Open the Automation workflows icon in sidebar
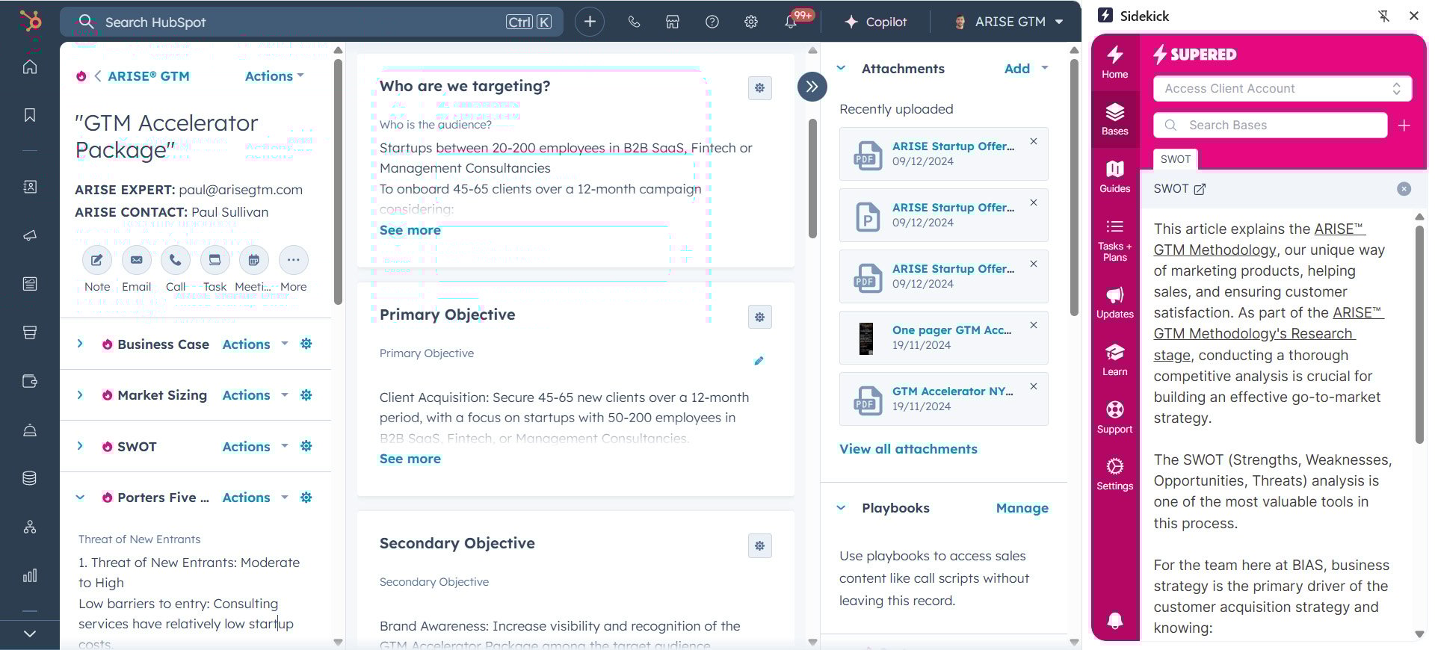This screenshot has width=1435, height=650. 30,527
